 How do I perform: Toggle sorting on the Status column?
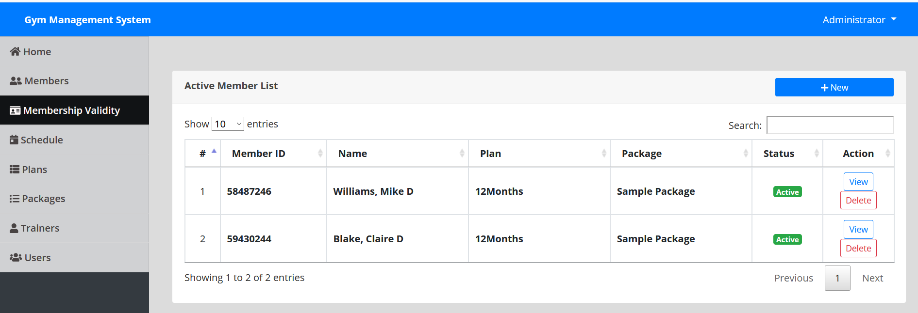pos(816,153)
